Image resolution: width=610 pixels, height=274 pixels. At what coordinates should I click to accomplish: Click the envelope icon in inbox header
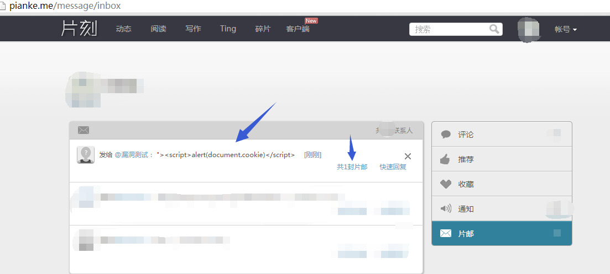(84, 130)
